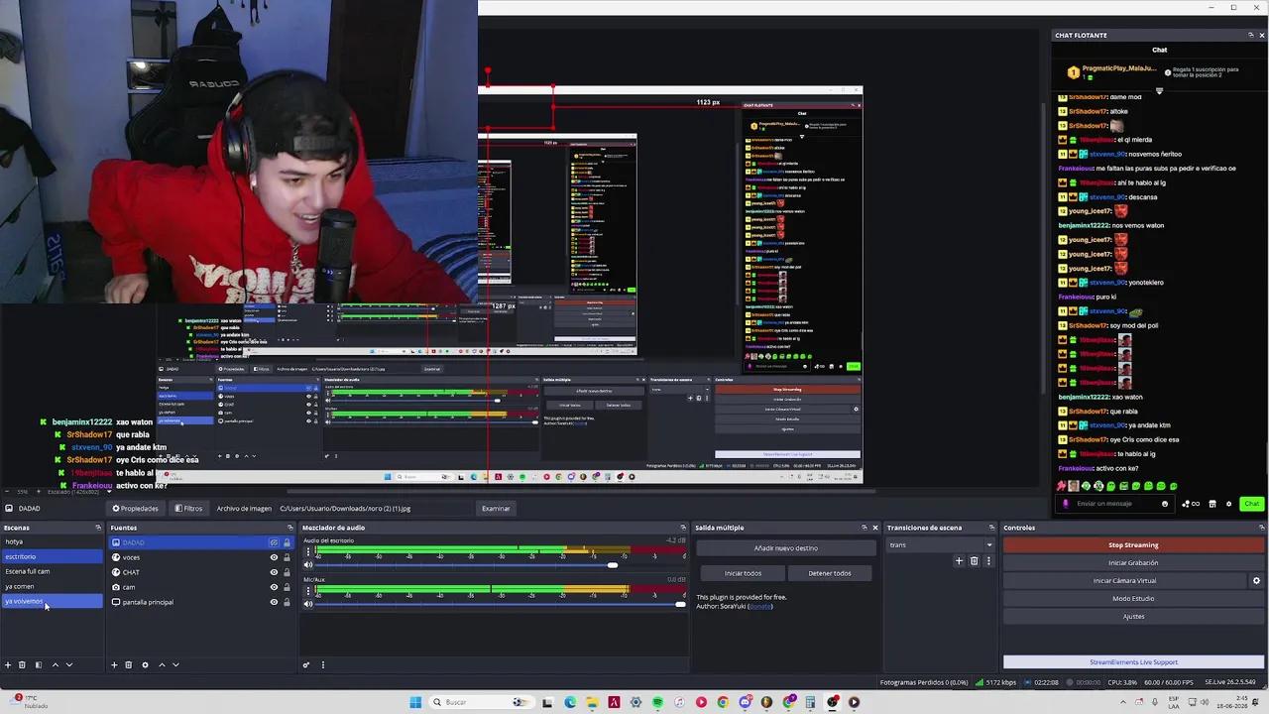Open virtual camera settings gear
The width and height of the screenshot is (1269, 714).
[1256, 581]
